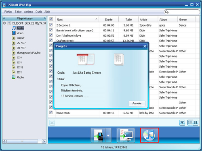The image size is (202, 151).
Task: Switch to list view mode
Action: tap(190, 123)
